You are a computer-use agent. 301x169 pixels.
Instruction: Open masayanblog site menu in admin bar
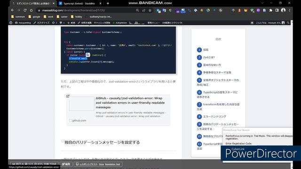click(23, 23)
